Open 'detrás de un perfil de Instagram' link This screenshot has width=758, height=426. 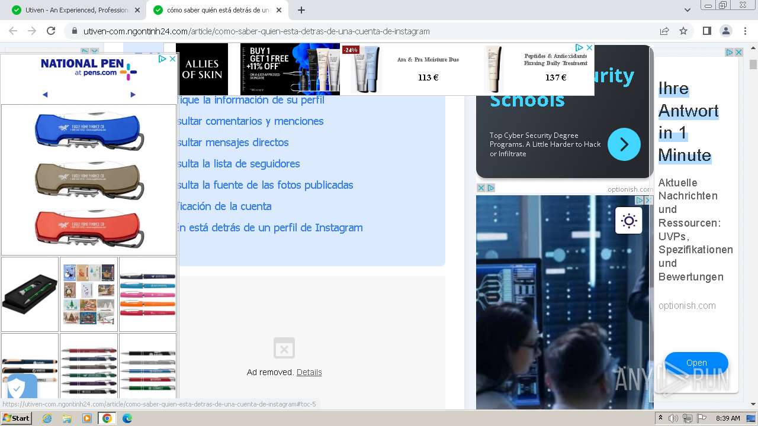(269, 227)
